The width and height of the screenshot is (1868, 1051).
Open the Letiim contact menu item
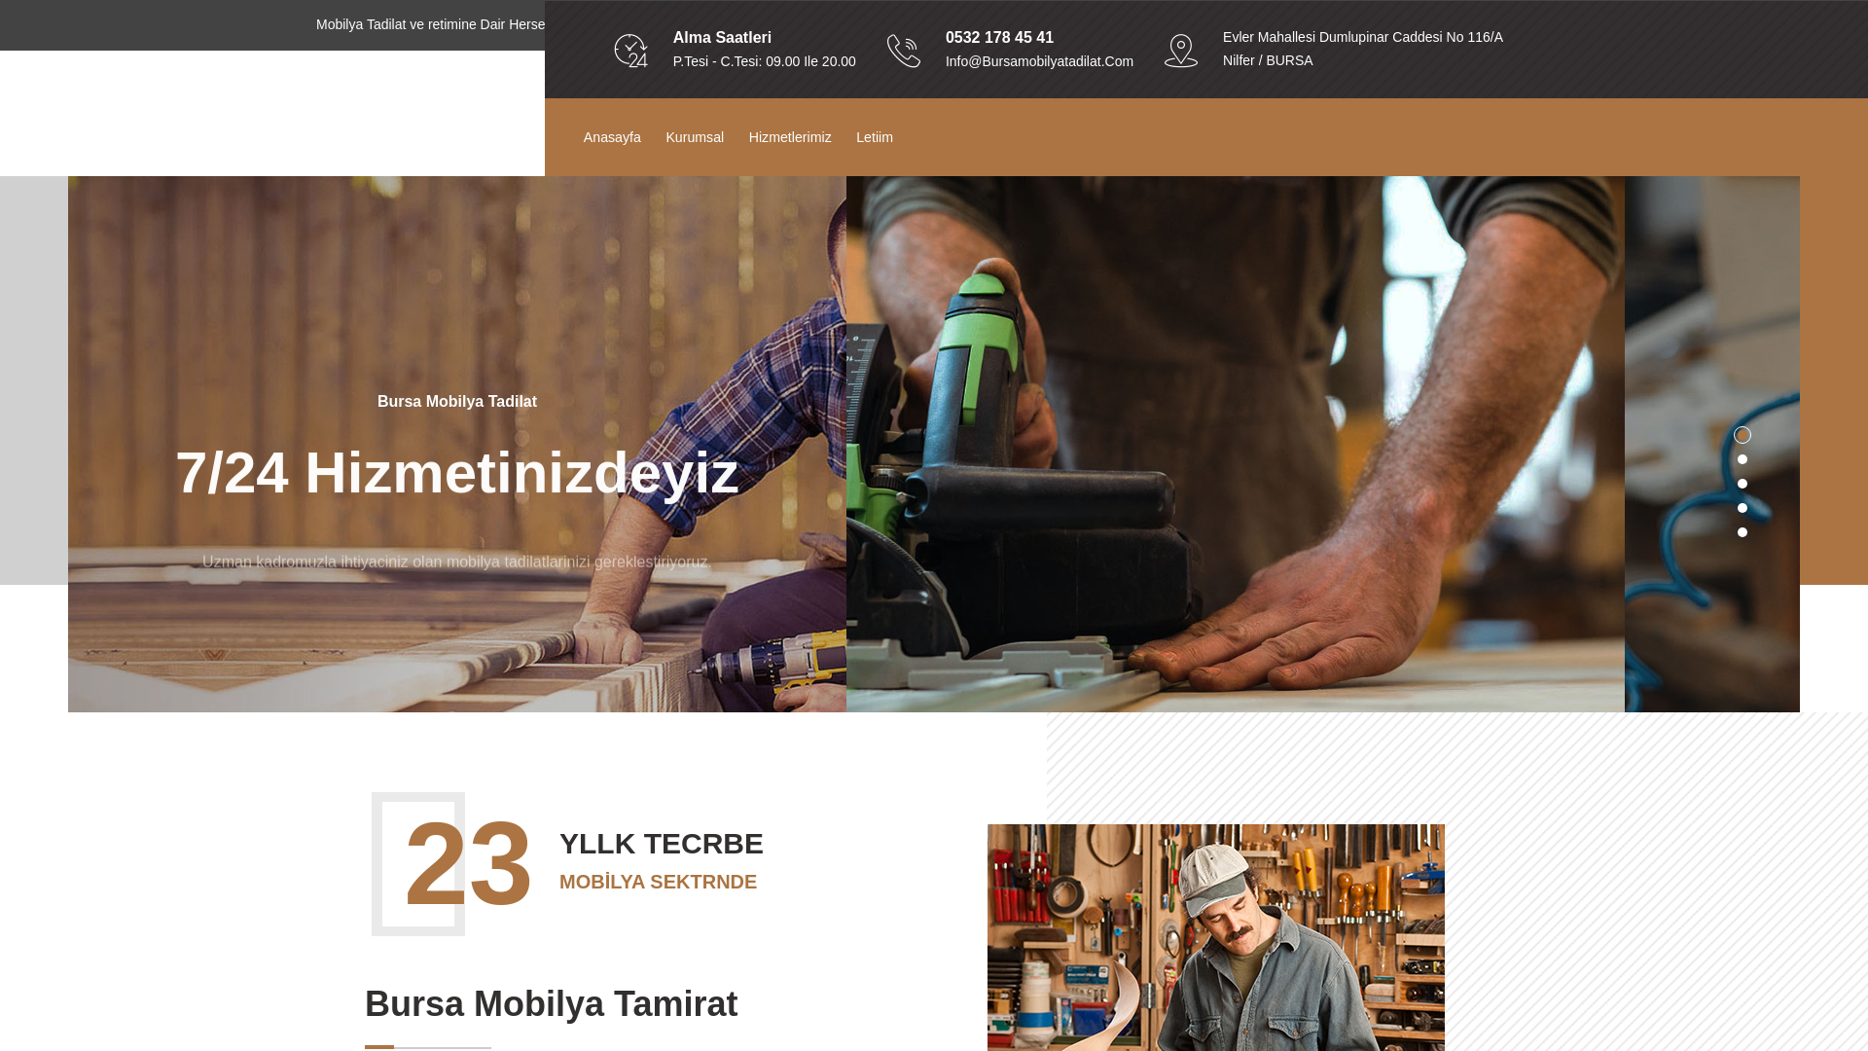[x=875, y=137]
